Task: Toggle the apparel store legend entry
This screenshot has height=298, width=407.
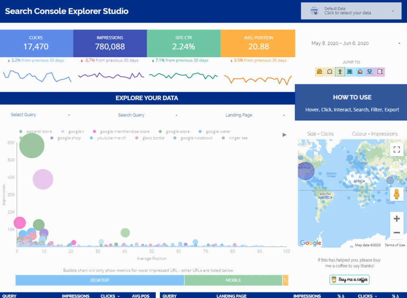Action: [35, 132]
